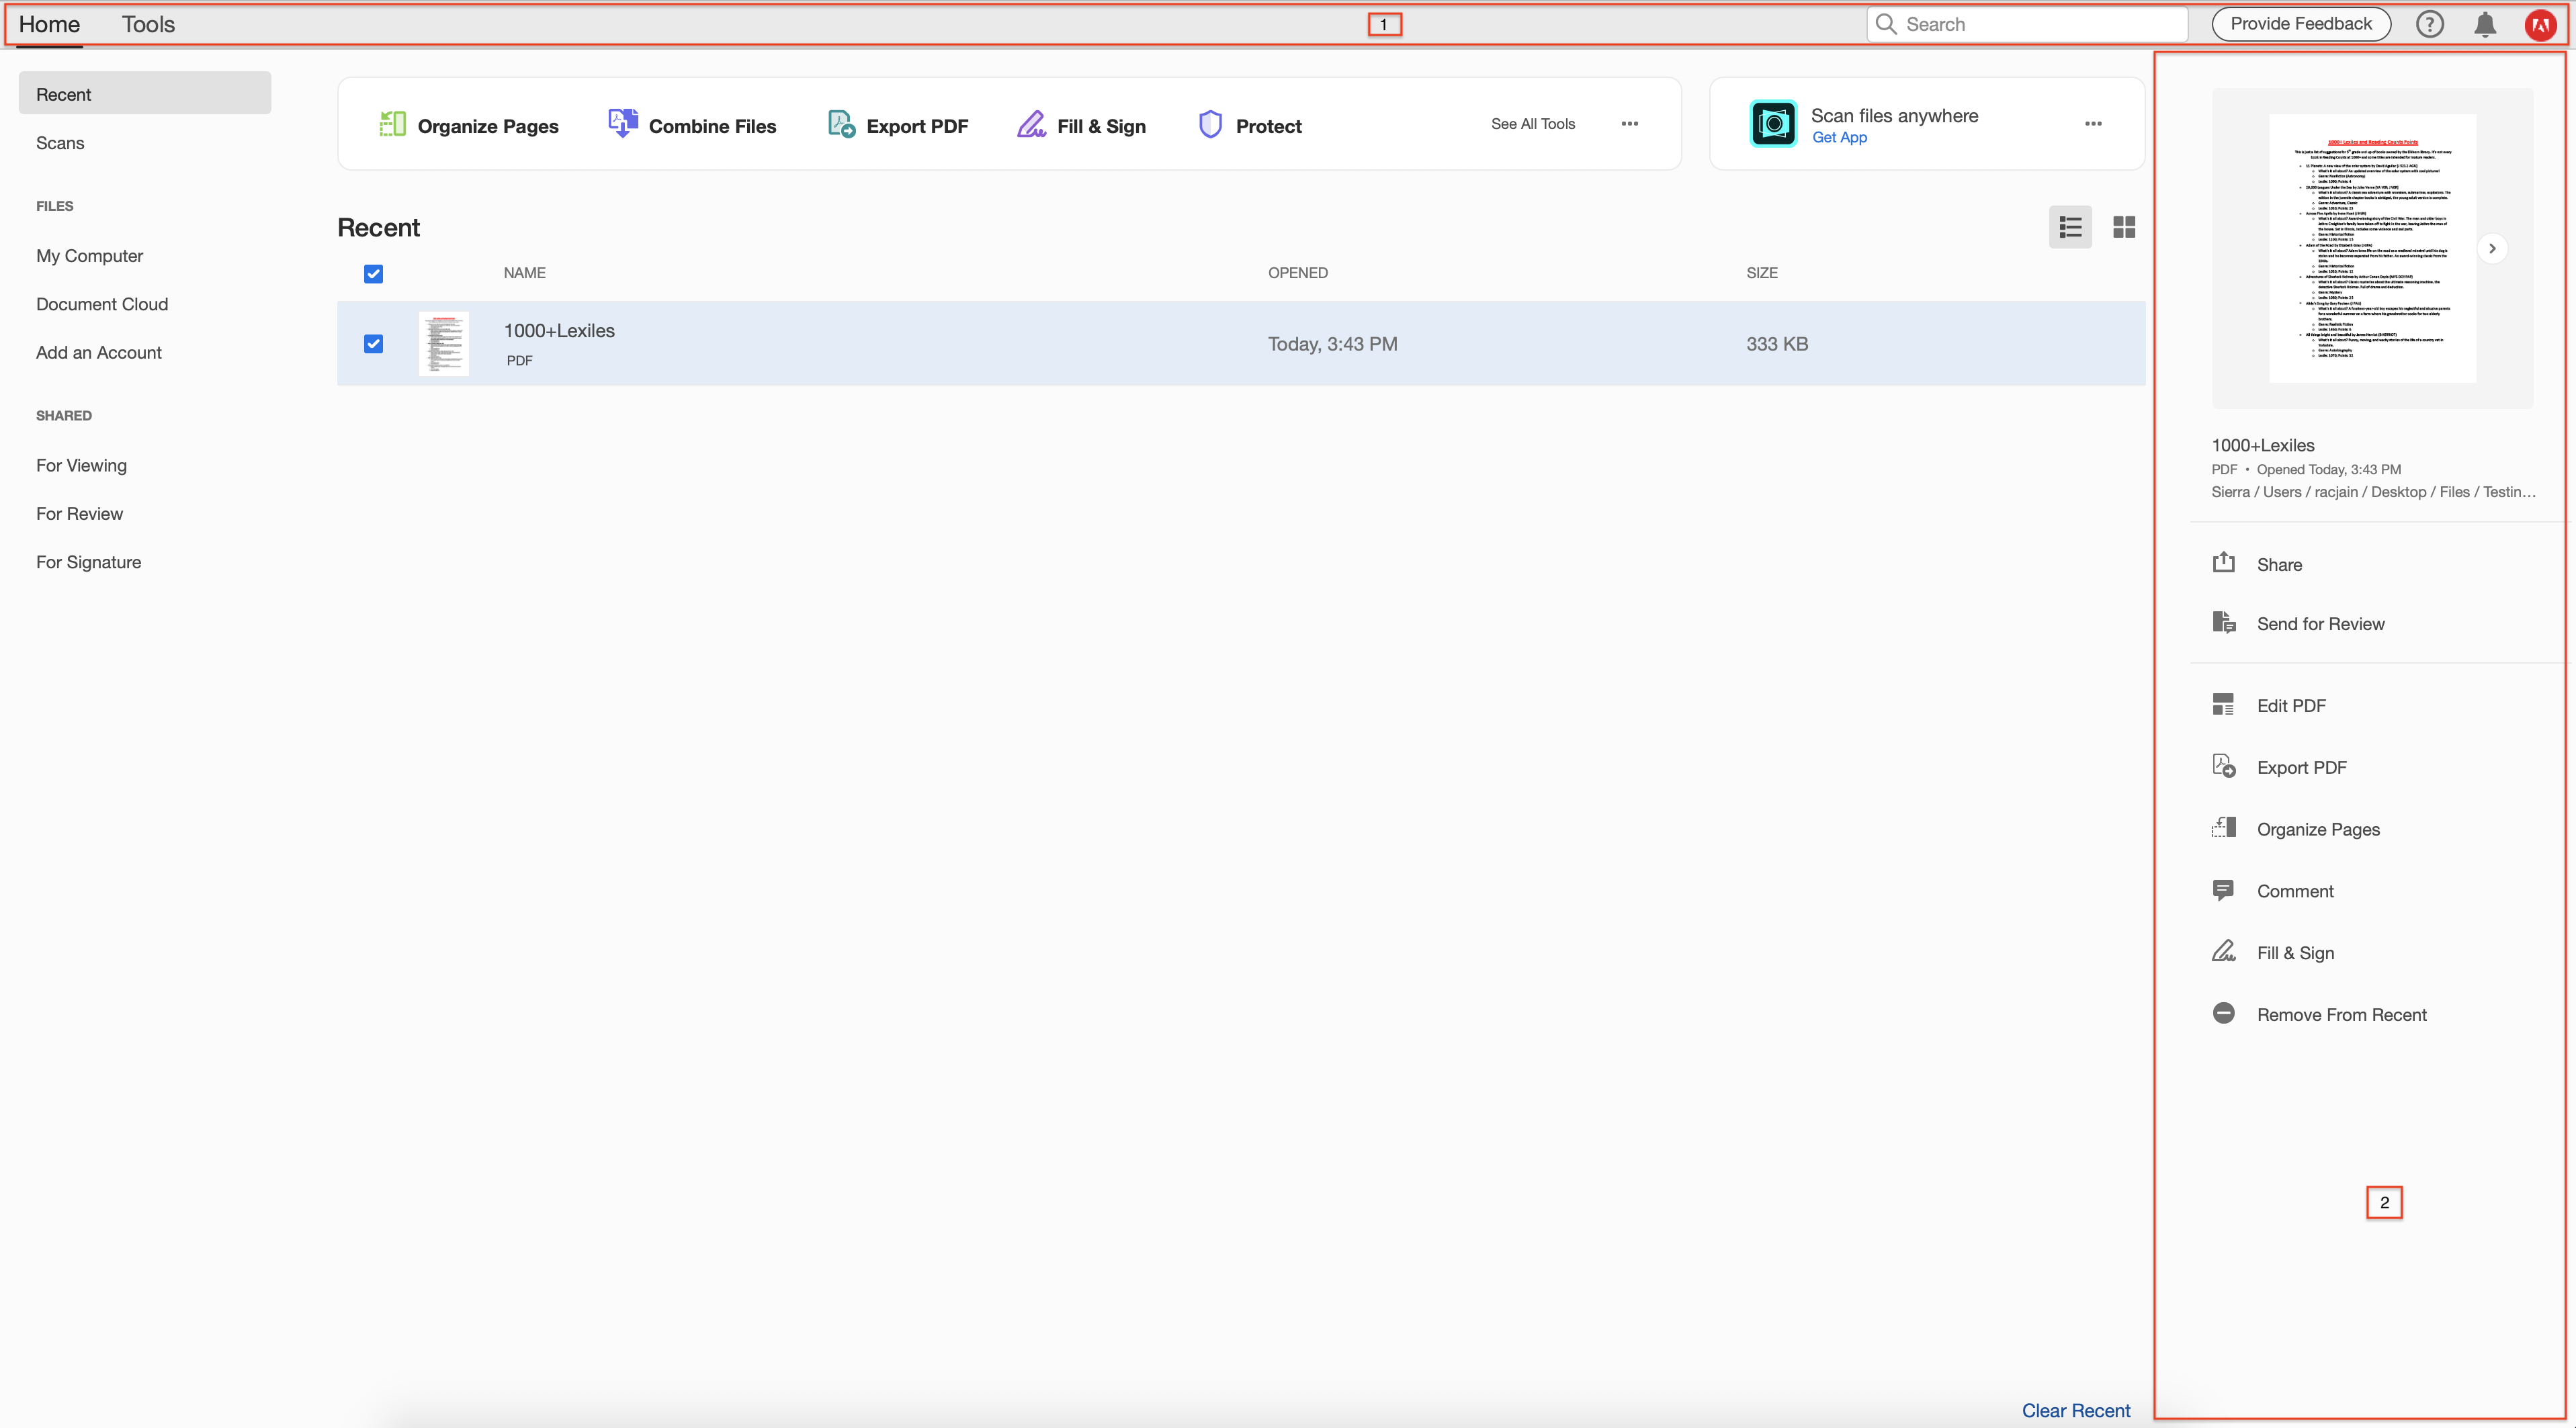Open scan card more options ellipsis
Viewport: 2576px width, 1428px height.
2093,124
